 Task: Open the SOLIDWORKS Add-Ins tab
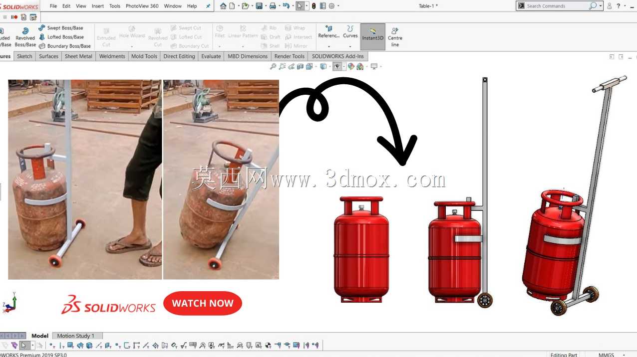(338, 56)
